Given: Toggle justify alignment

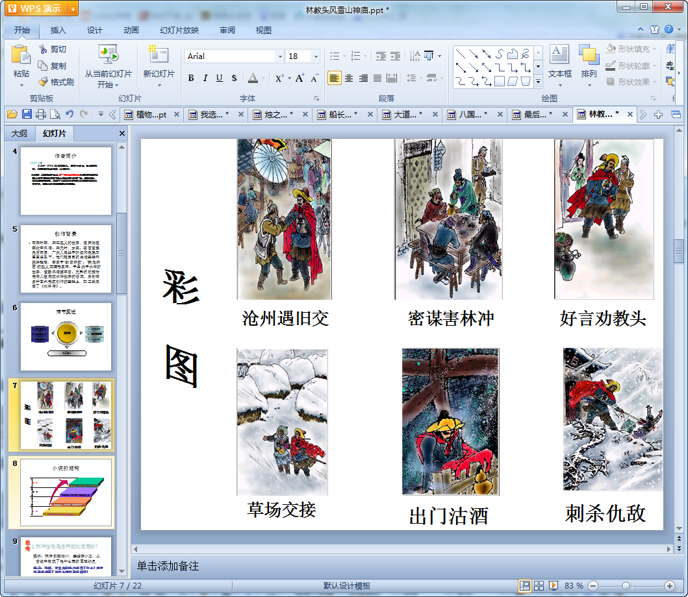Looking at the screenshot, I should (377, 79).
